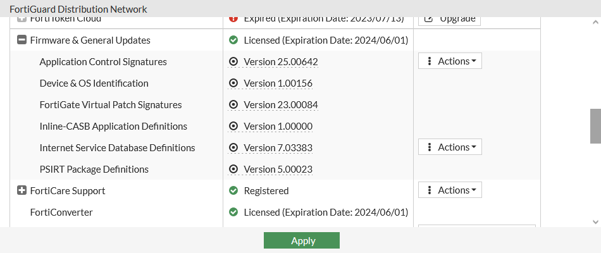This screenshot has width=601, height=253.
Task: Click the Version 25.00642 link
Action: (280, 62)
